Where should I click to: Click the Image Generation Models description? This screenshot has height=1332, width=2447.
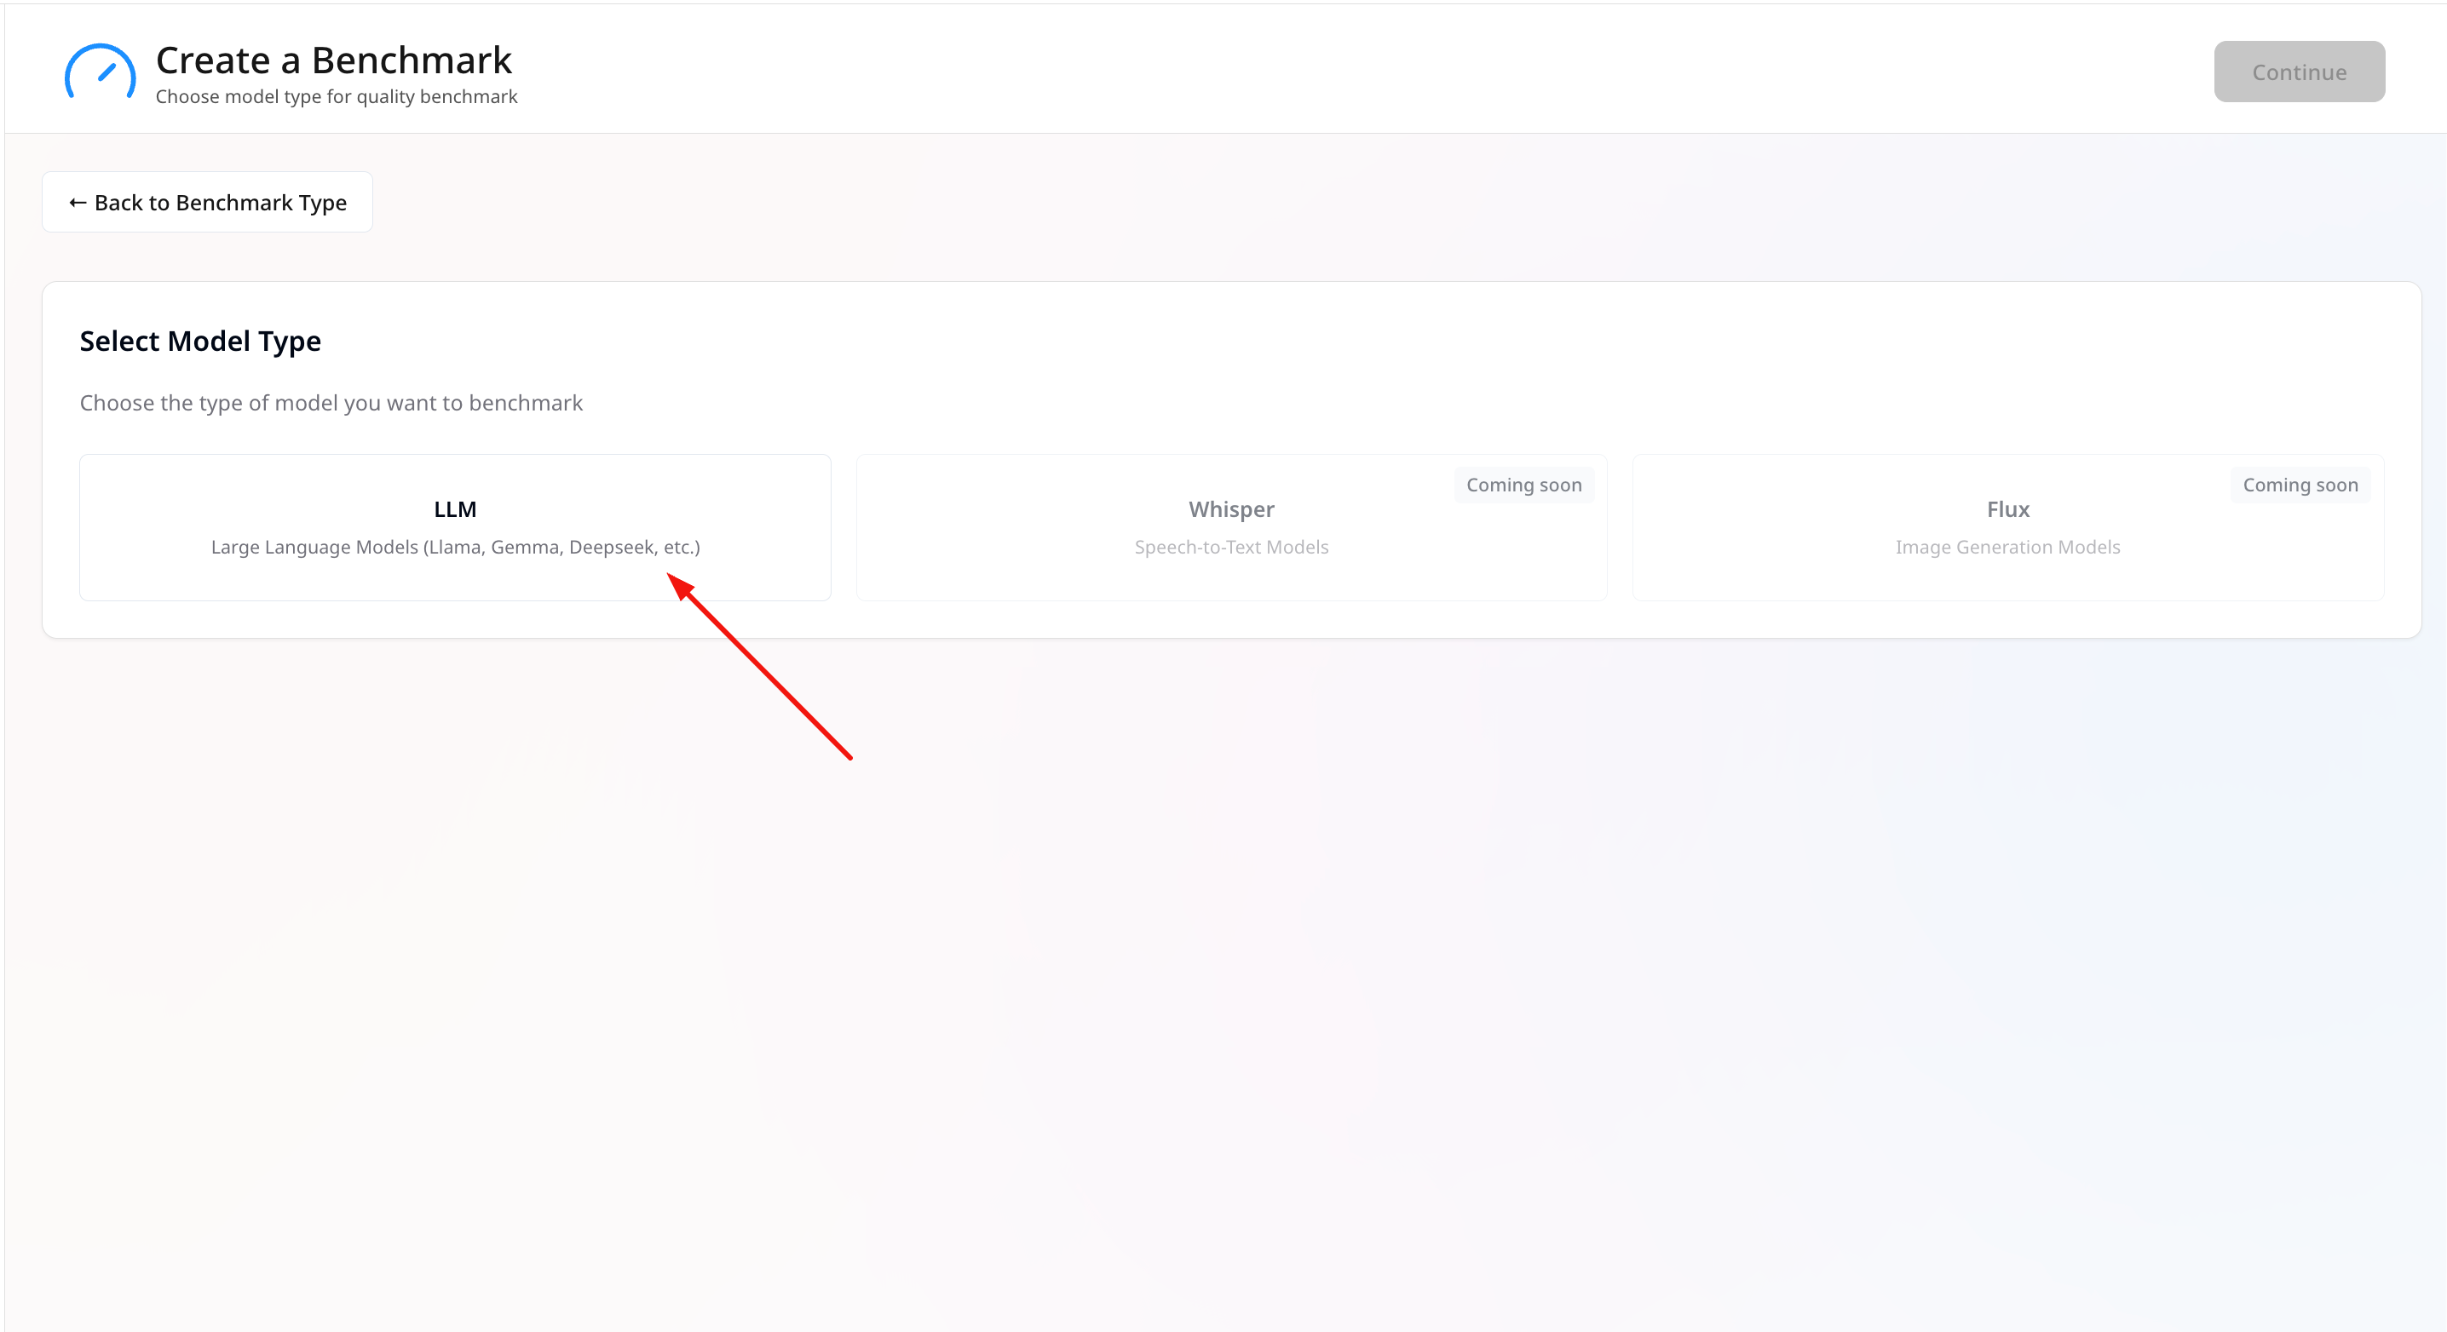pos(2007,547)
